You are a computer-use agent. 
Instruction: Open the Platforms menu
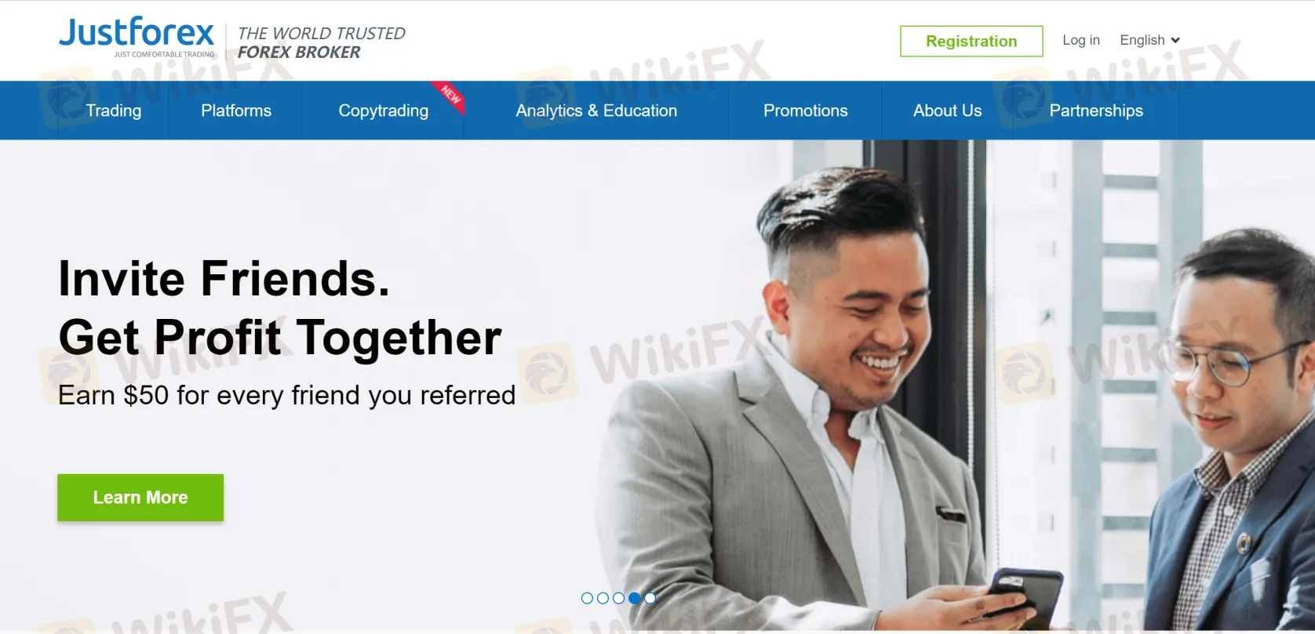pyautogui.click(x=236, y=110)
